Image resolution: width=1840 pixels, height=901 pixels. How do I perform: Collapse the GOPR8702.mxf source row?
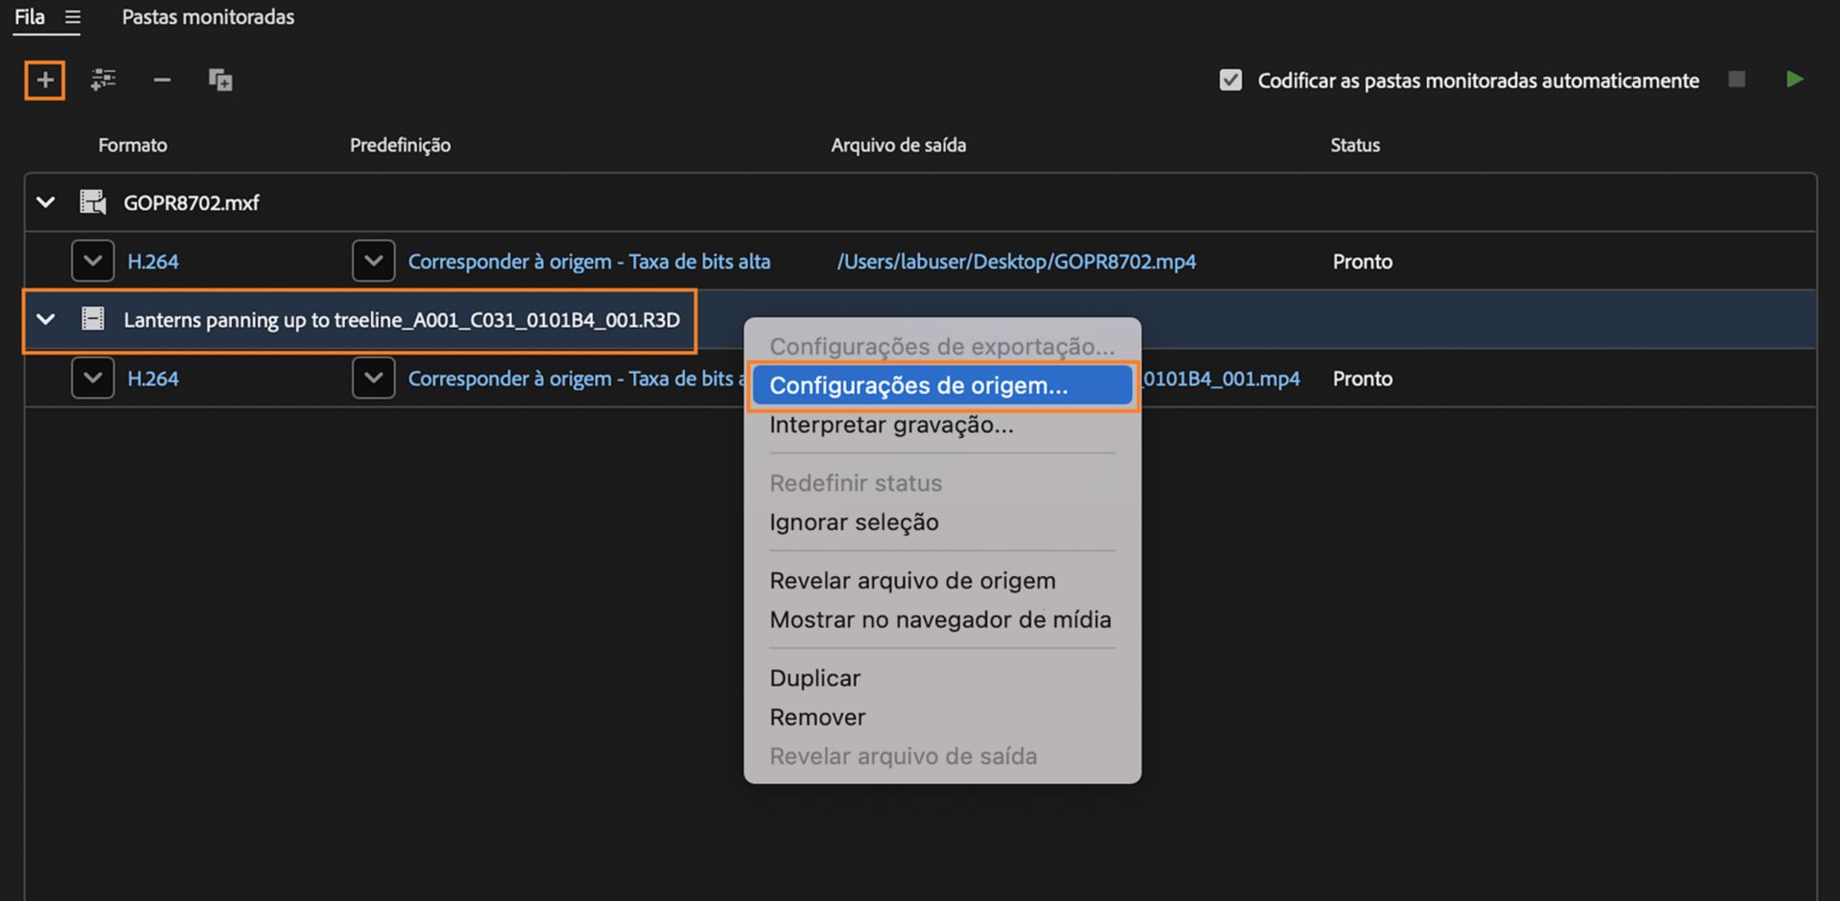[x=45, y=202]
